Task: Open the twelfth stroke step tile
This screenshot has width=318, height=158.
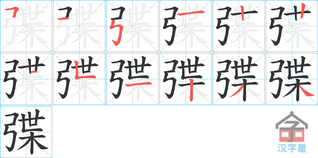Action: [292, 79]
